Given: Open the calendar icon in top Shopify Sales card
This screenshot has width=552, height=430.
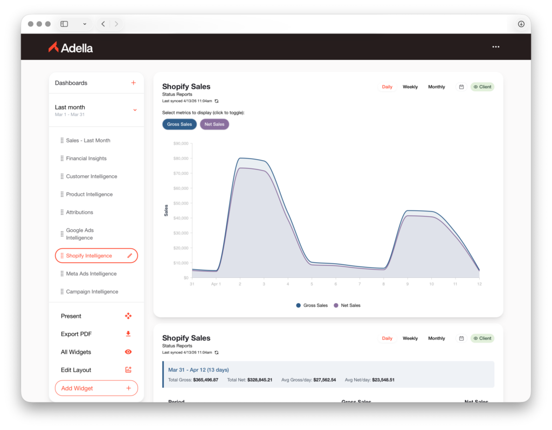Looking at the screenshot, I should pyautogui.click(x=461, y=87).
